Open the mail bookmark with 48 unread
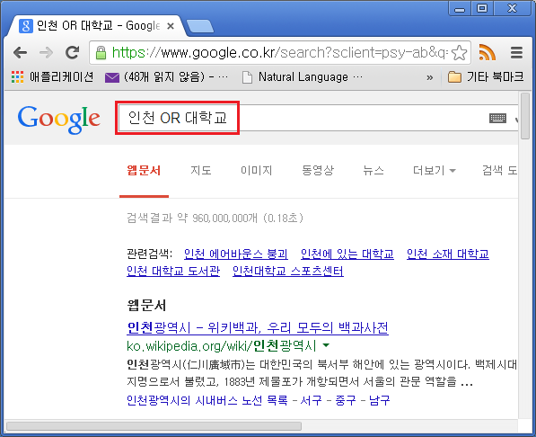The image size is (536, 437). tap(166, 77)
